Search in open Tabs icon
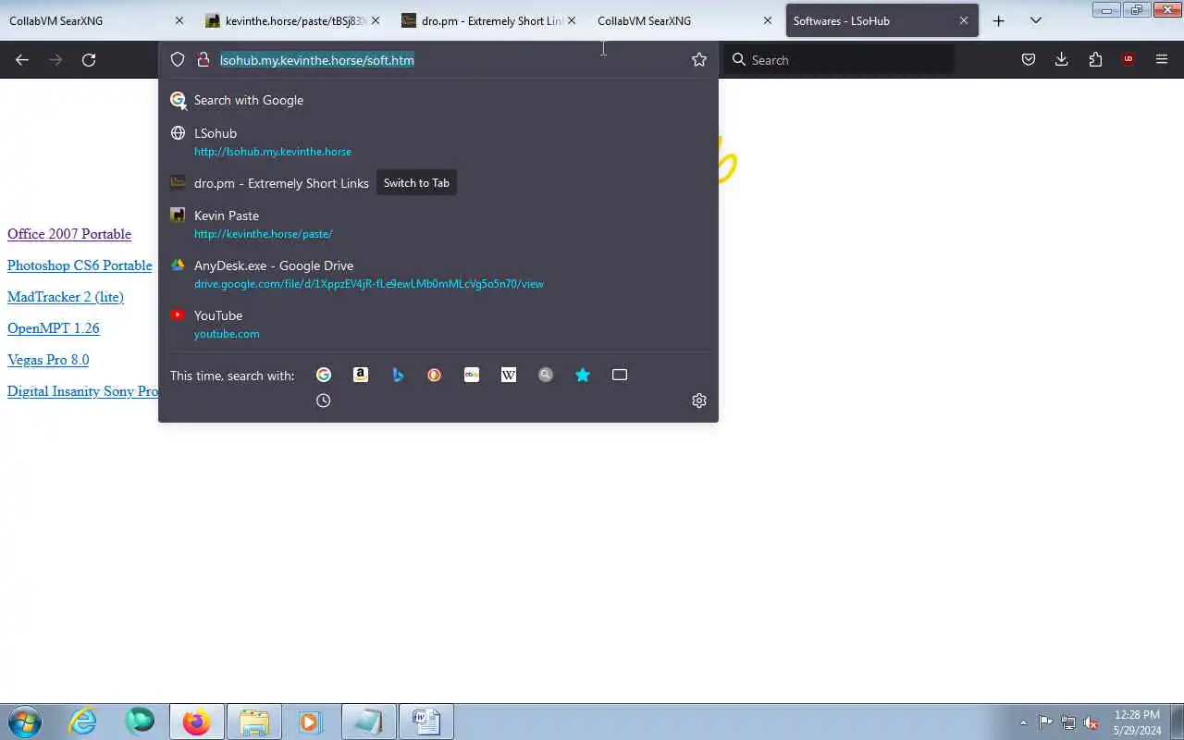The width and height of the screenshot is (1184, 740). point(620,375)
